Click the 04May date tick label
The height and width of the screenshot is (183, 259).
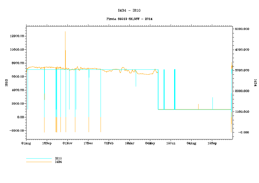click(x=150, y=143)
